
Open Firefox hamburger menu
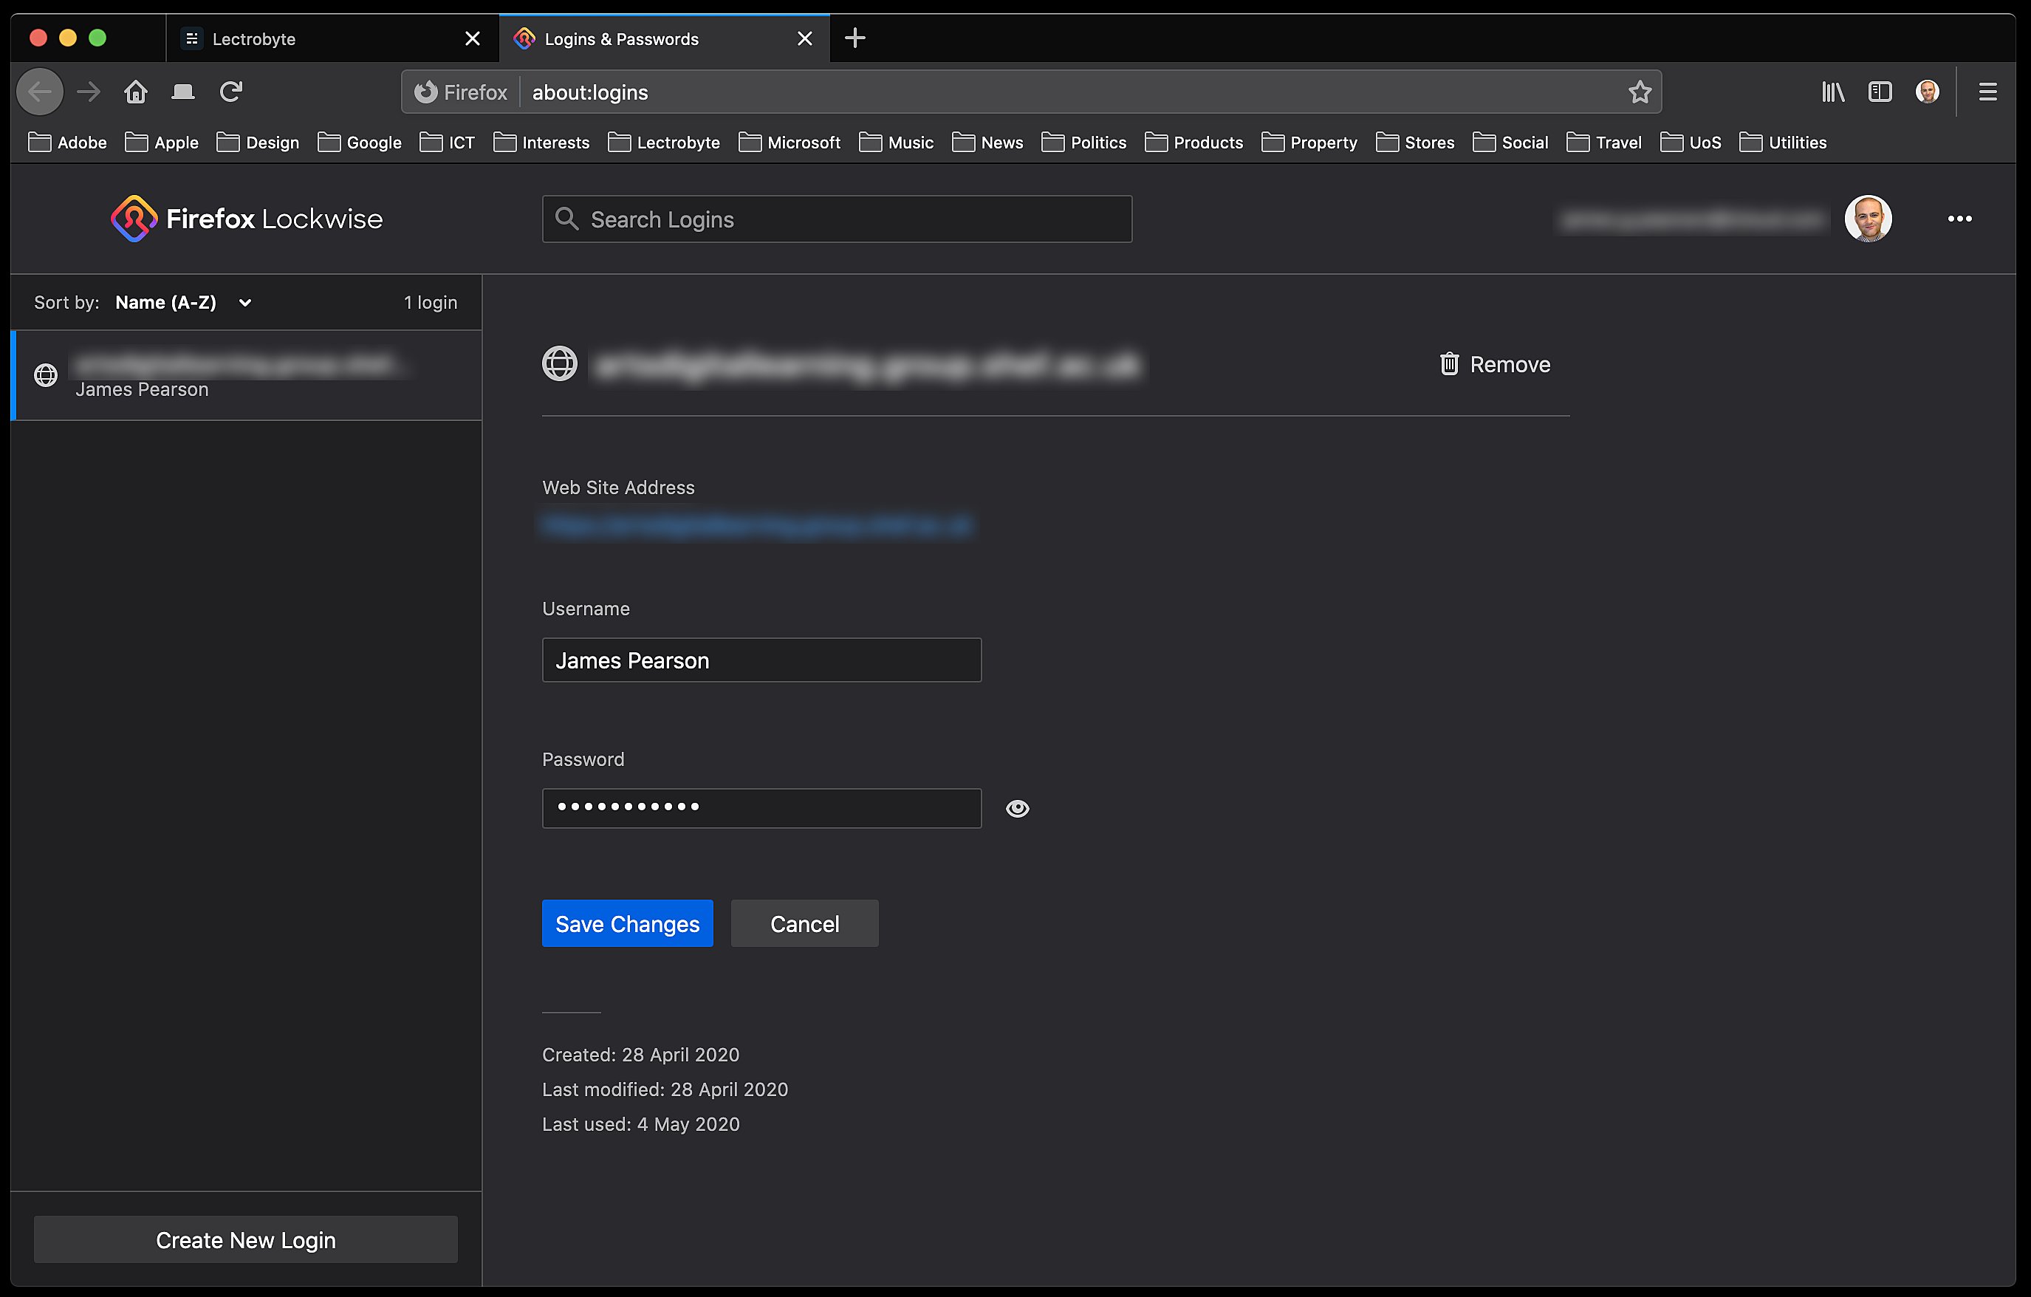pyautogui.click(x=1987, y=92)
